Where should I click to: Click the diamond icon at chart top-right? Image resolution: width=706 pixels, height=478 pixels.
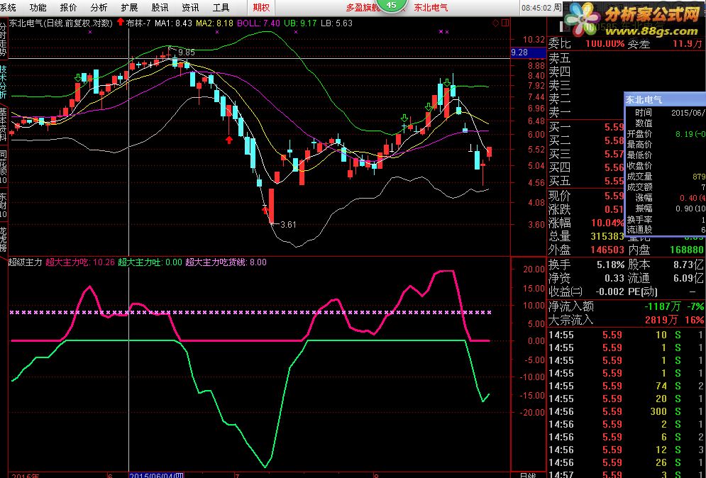coord(496,23)
